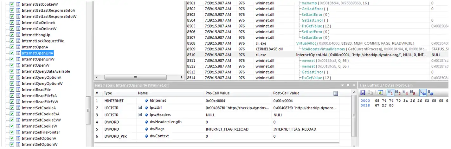
Task: Click the save hex buffer icon
Action: [x=363, y=93]
